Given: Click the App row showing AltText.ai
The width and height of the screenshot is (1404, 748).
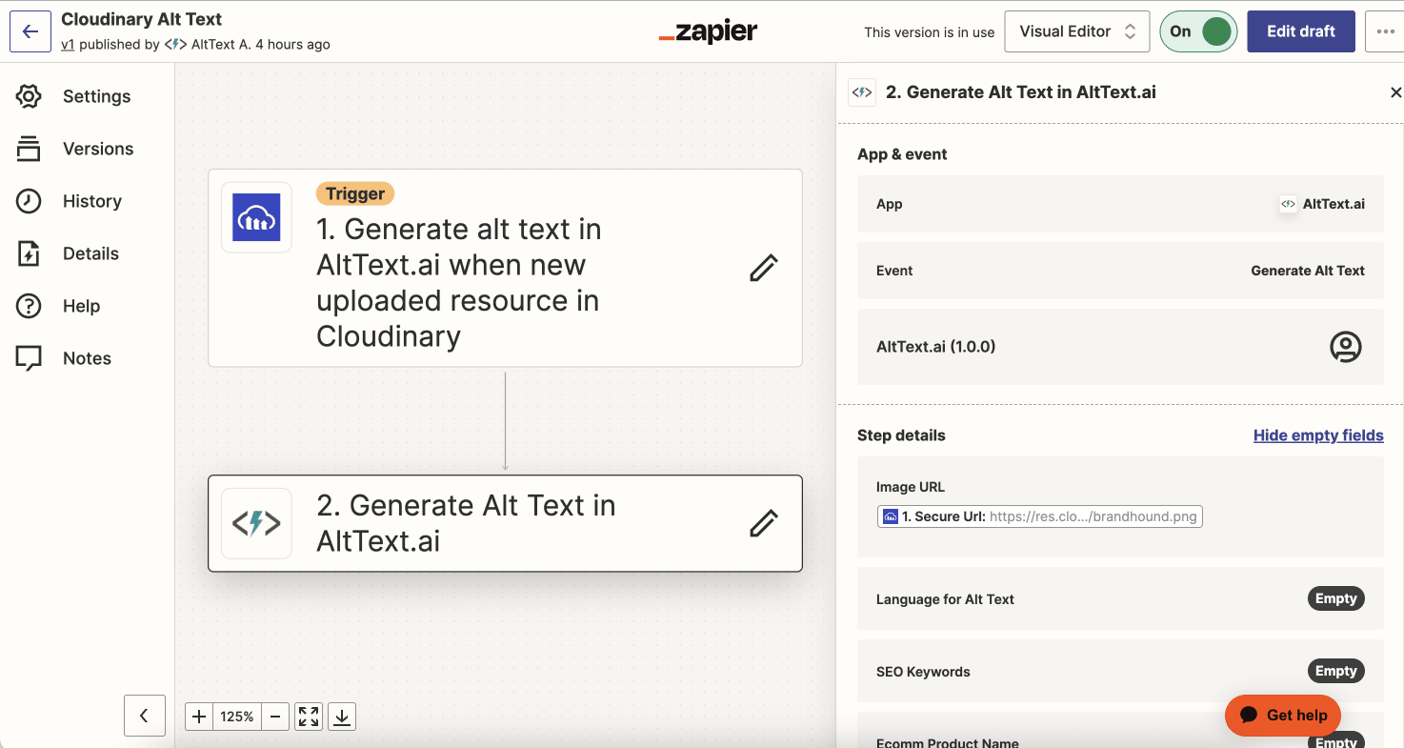Looking at the screenshot, I should coord(1120,204).
